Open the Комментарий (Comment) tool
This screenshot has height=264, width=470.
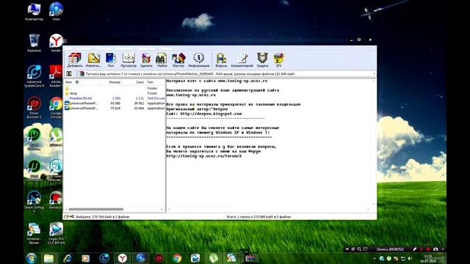tap(242, 60)
